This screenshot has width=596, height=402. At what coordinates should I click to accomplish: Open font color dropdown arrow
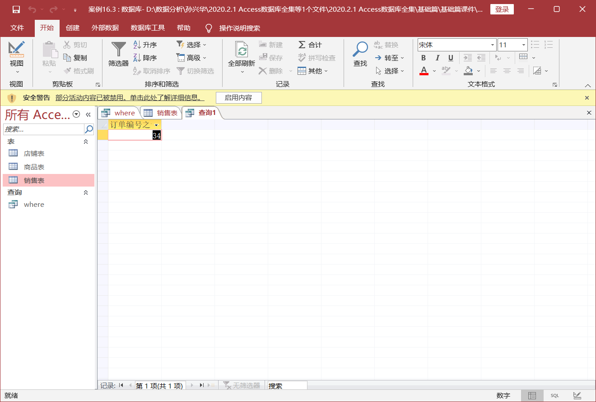[434, 71]
